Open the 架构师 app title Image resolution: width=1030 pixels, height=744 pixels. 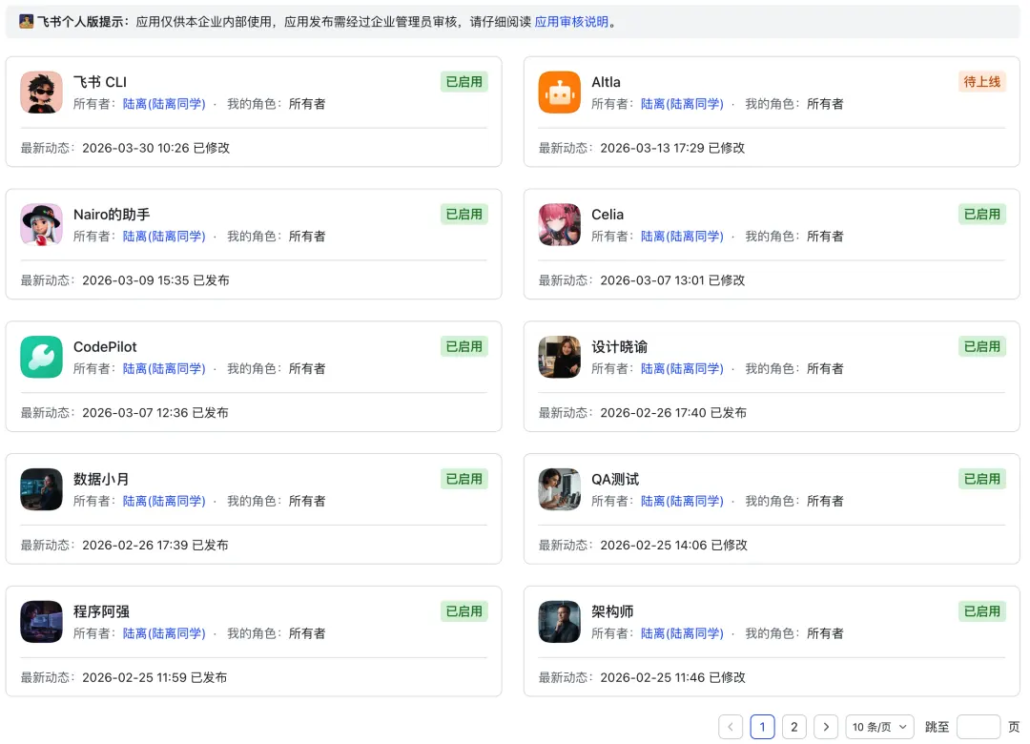coord(612,611)
